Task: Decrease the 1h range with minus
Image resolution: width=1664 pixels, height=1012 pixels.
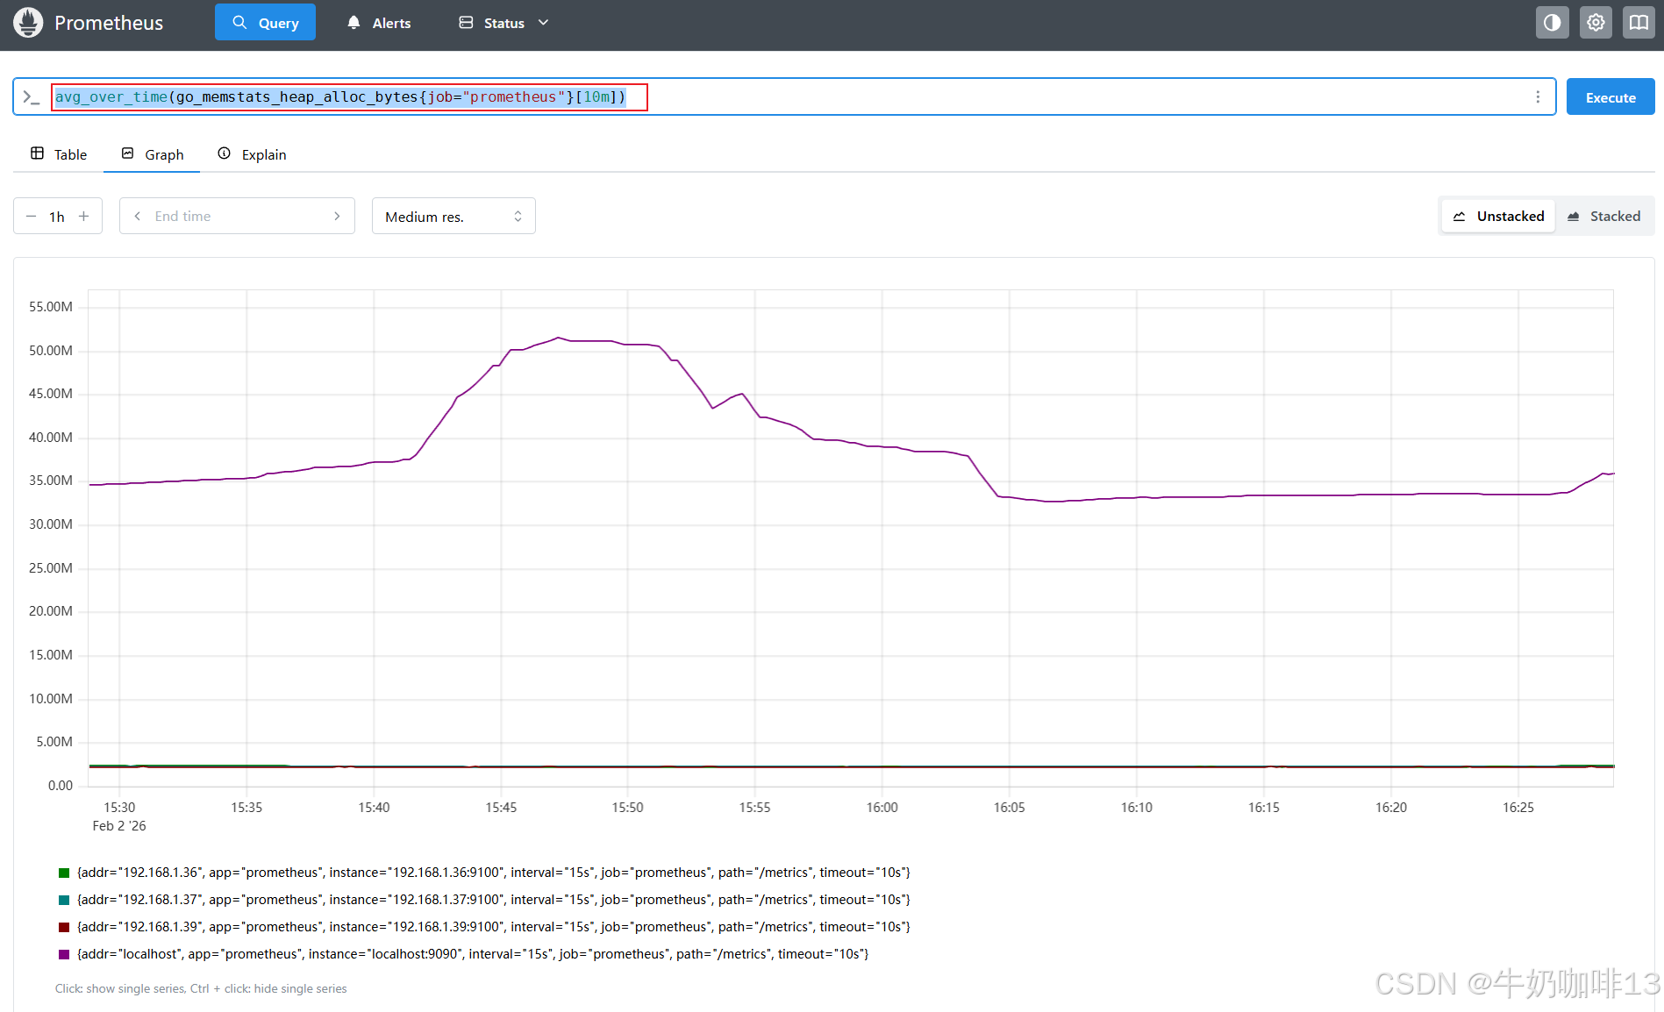Action: [x=31, y=217]
